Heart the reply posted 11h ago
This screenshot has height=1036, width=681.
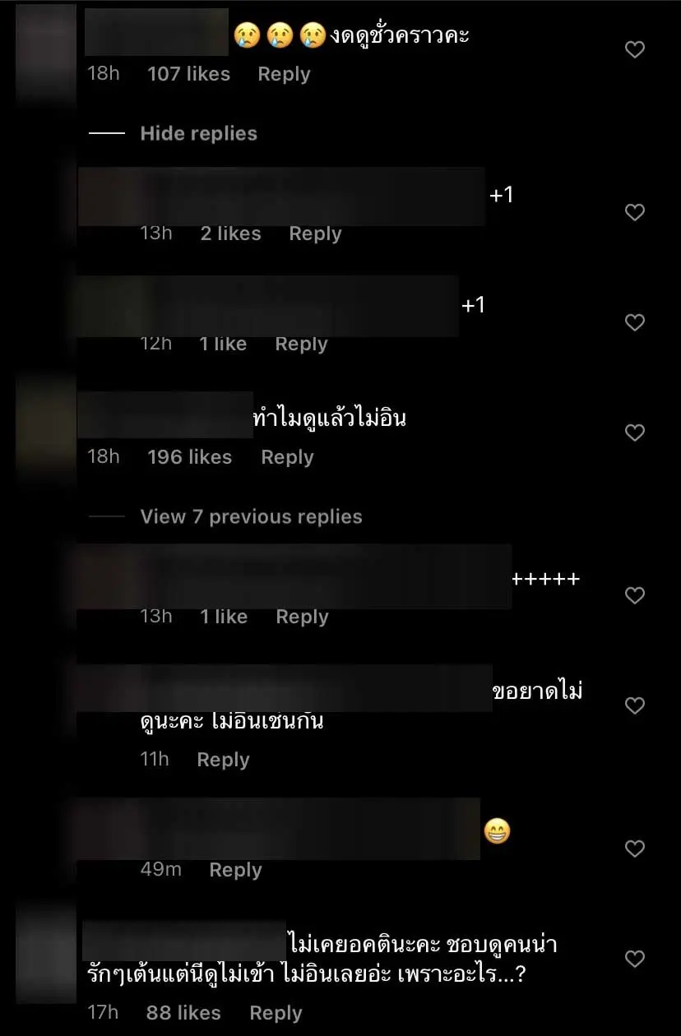coord(635,706)
